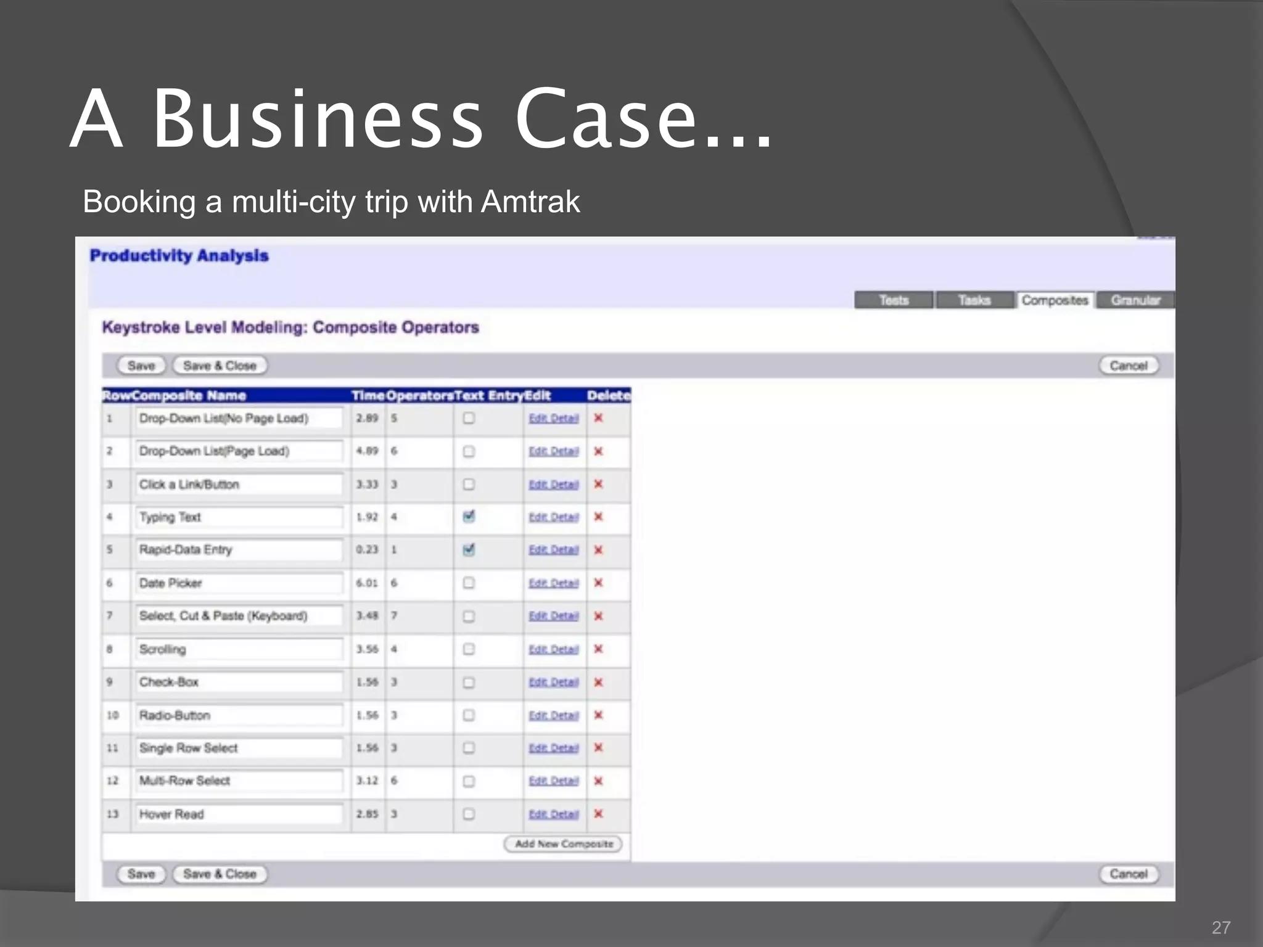Enable Text Entry for Single Row Select
This screenshot has height=947, width=1263.
(469, 748)
